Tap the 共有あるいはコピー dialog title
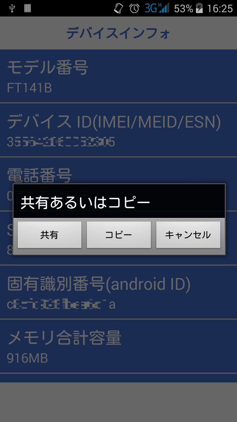Image resolution: width=237 pixels, height=422 pixels. 85,202
